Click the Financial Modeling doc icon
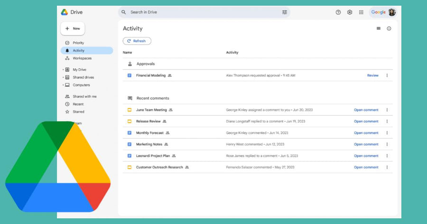The image size is (427, 224). point(130,75)
